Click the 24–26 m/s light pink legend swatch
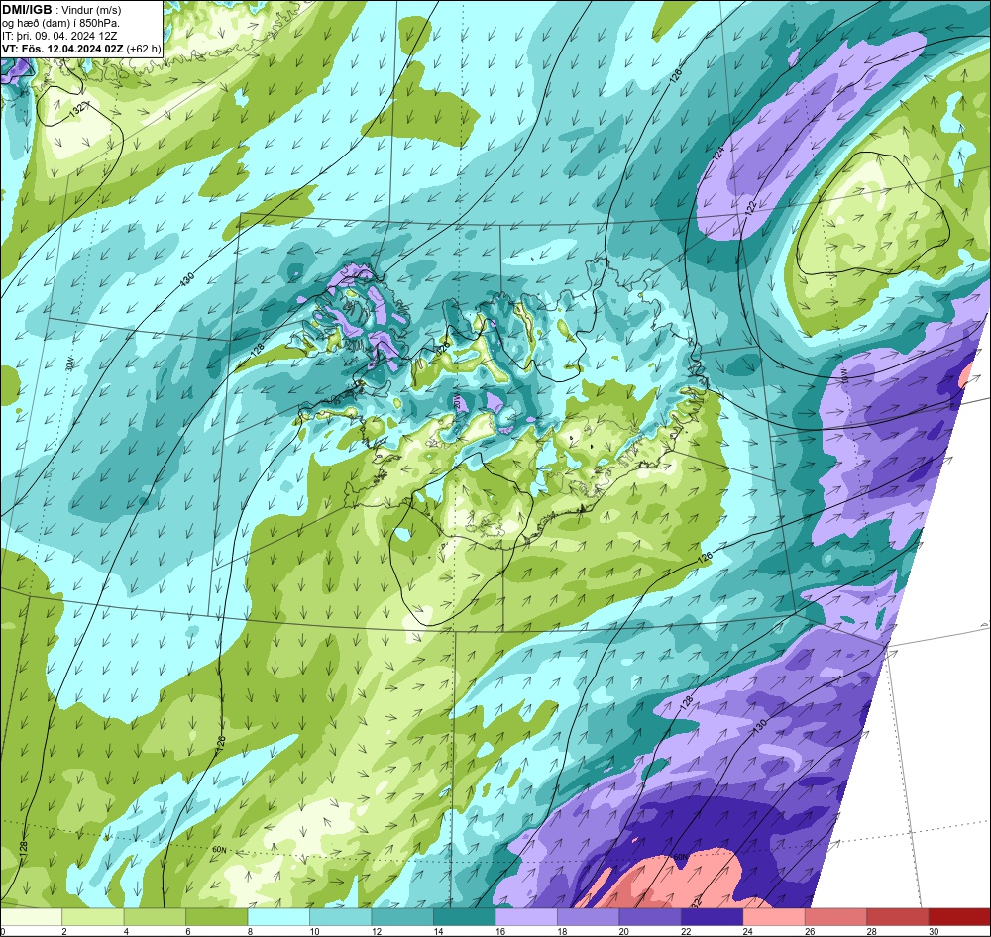Screen dimensions: 991x937 [774, 917]
